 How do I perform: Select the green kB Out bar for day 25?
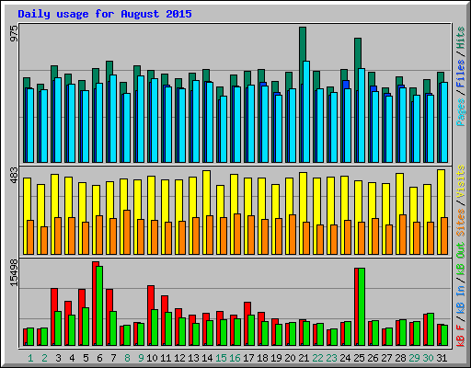(362, 306)
